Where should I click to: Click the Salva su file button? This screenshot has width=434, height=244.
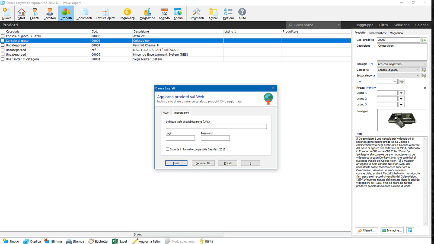point(203,163)
